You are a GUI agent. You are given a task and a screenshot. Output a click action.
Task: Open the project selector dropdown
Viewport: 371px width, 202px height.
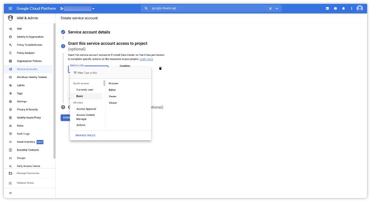[77, 9]
